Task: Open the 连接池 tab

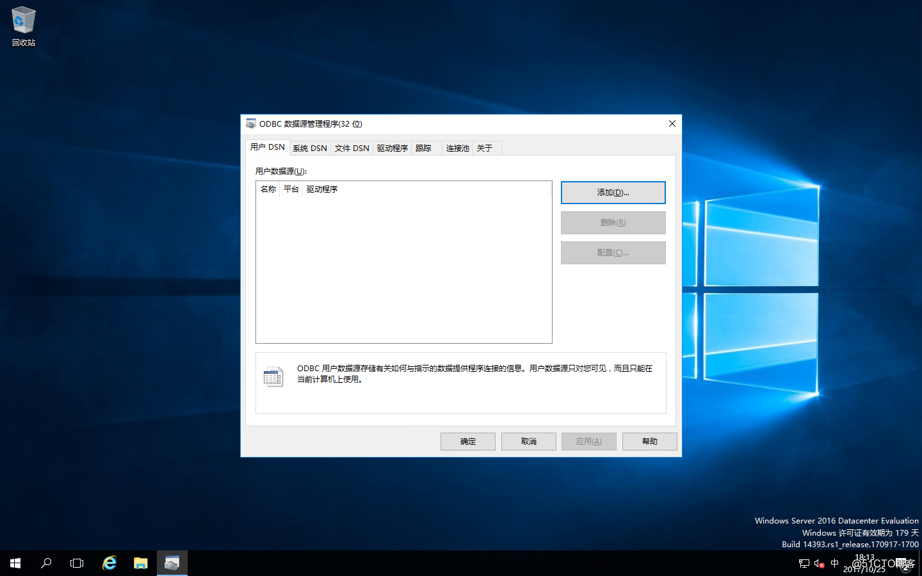Action: click(458, 148)
